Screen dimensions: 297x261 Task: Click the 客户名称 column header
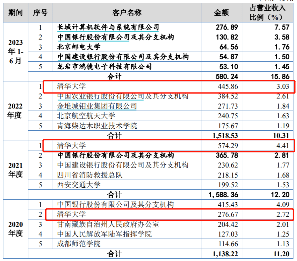tap(127, 13)
